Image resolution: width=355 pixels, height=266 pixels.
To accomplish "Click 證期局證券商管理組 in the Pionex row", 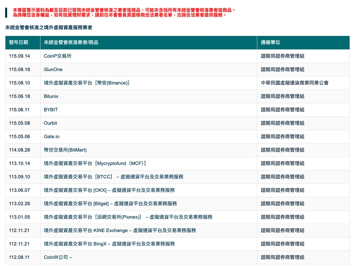I will [x=282, y=217].
